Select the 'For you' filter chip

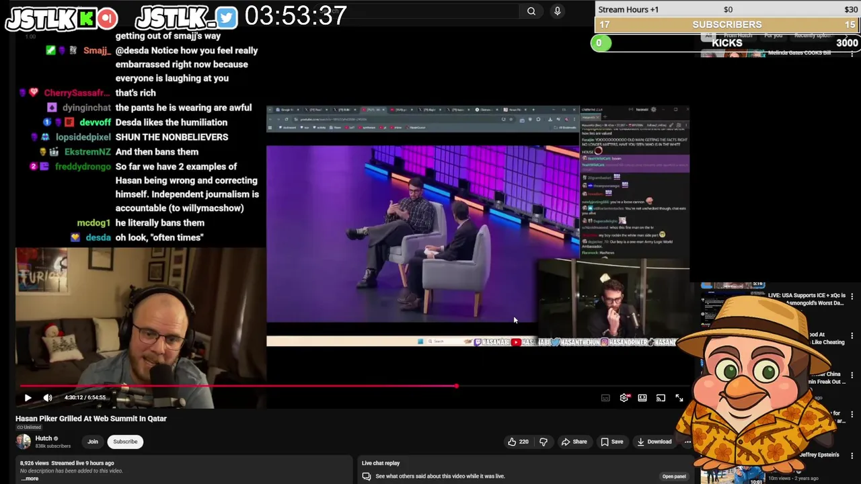[773, 35]
